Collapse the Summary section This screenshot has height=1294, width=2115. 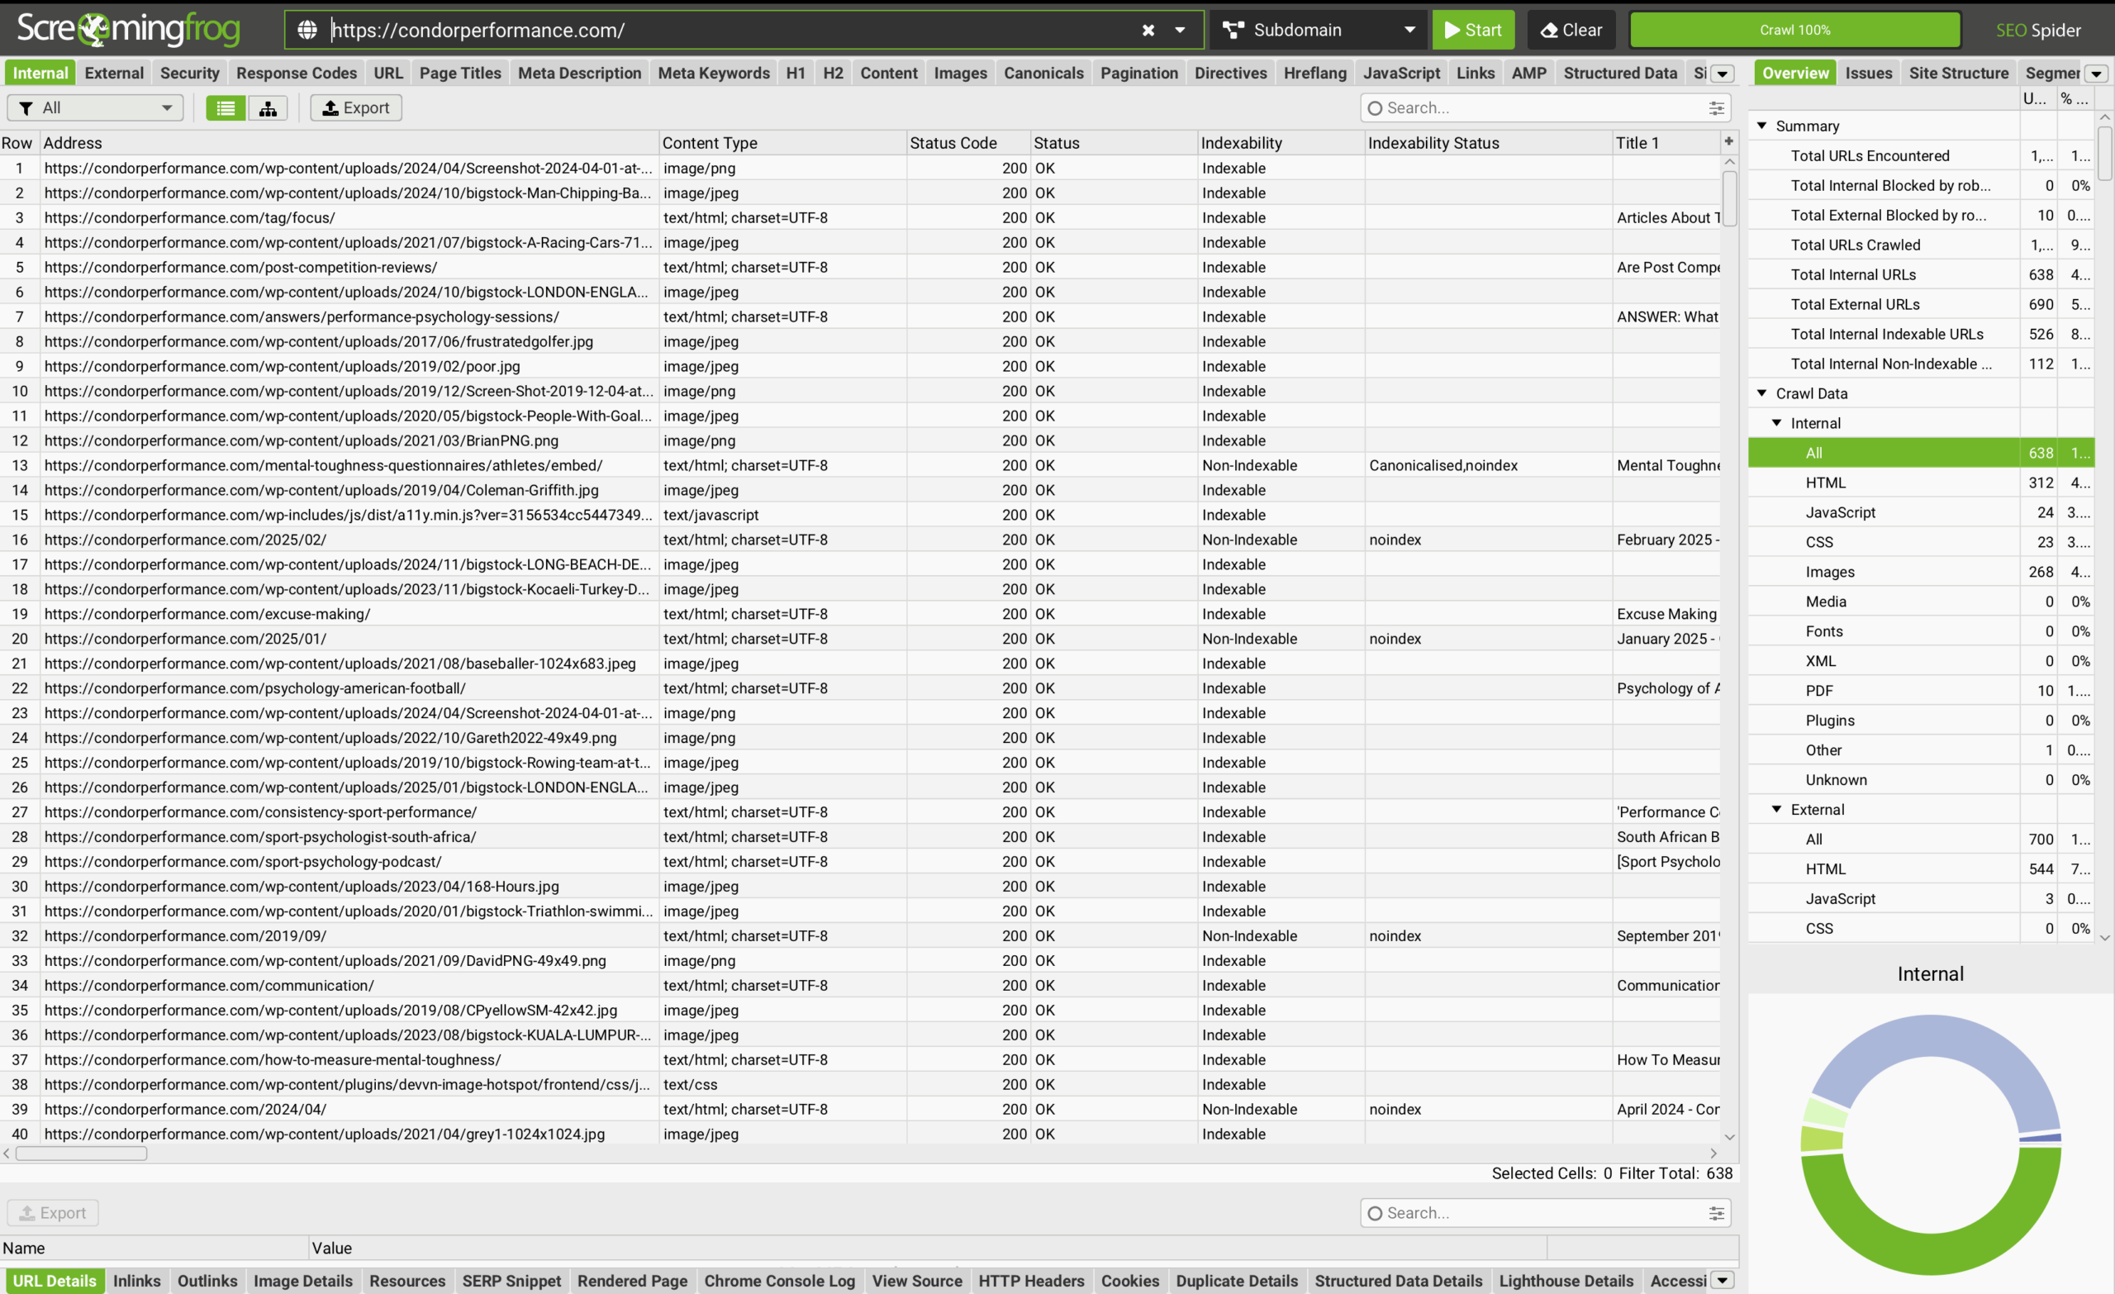(1761, 126)
